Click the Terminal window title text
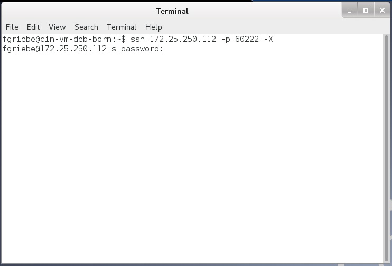This screenshot has height=266, width=392. click(172, 11)
